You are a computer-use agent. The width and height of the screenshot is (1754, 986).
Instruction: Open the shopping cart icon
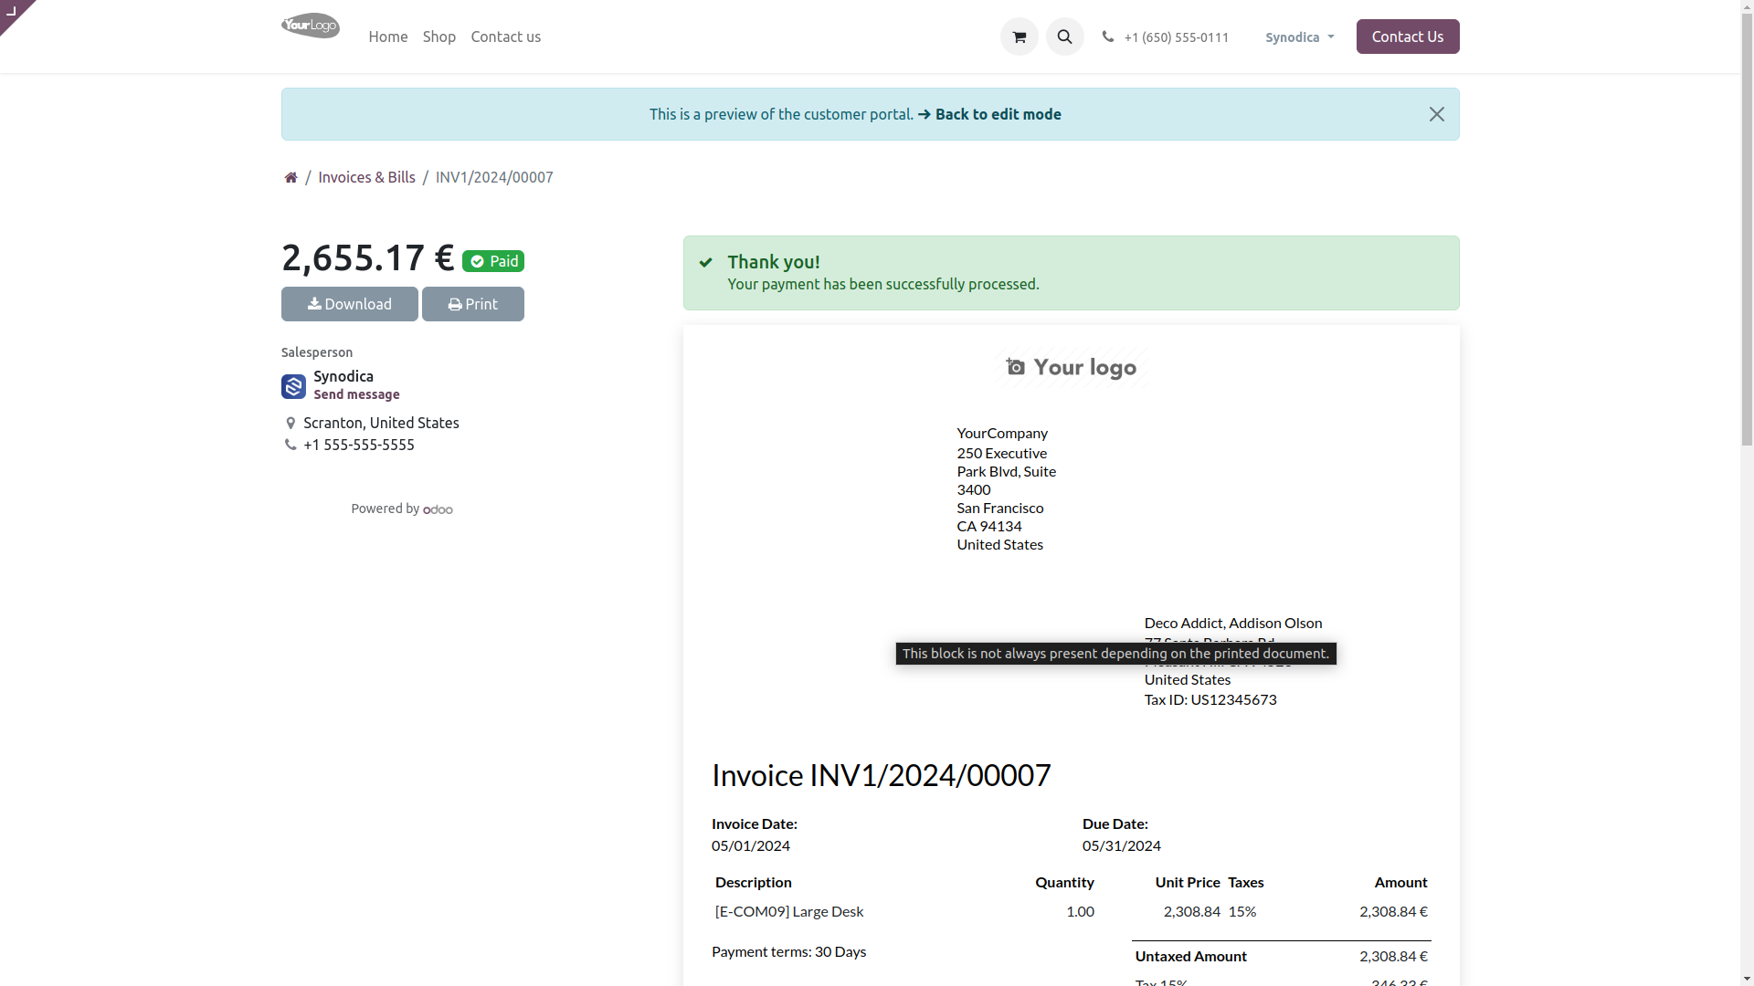coord(1019,37)
